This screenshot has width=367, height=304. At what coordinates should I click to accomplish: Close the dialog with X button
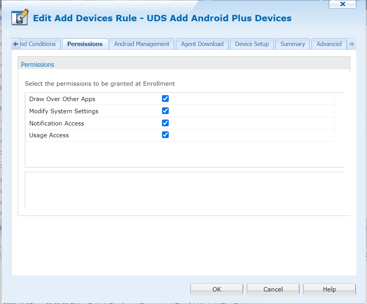342,4
